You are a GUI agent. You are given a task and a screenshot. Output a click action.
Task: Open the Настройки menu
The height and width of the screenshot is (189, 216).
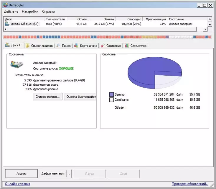click(30, 12)
